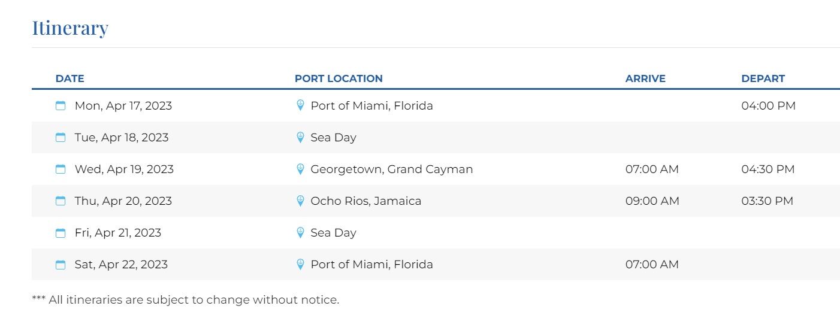Click calendar icon beside Fri, Apr 21
The image size is (840, 318).
coord(61,233)
